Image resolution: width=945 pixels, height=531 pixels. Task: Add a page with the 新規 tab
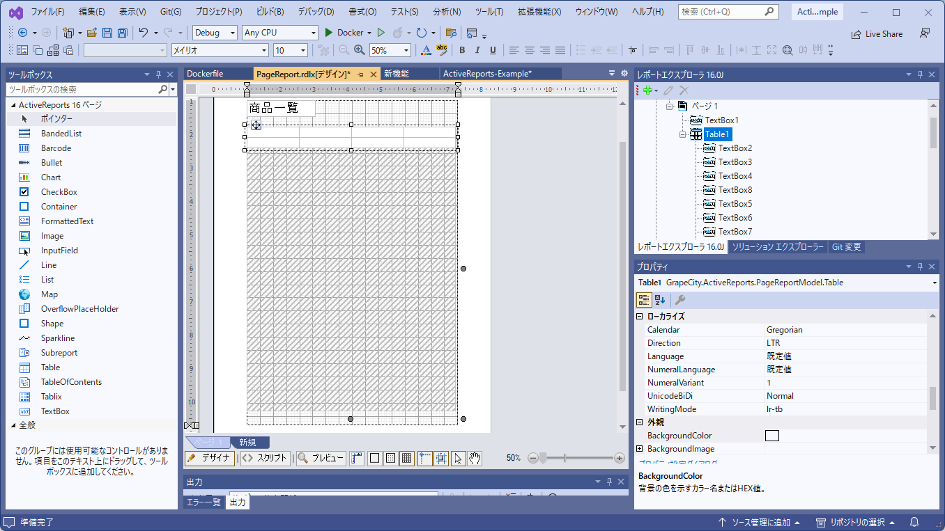coord(249,443)
